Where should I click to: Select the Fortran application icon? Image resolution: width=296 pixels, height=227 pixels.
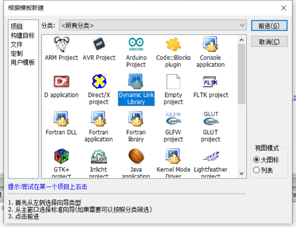(99, 119)
